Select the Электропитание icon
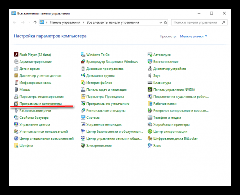Viewport: 240px width, 195px height. 83,145
